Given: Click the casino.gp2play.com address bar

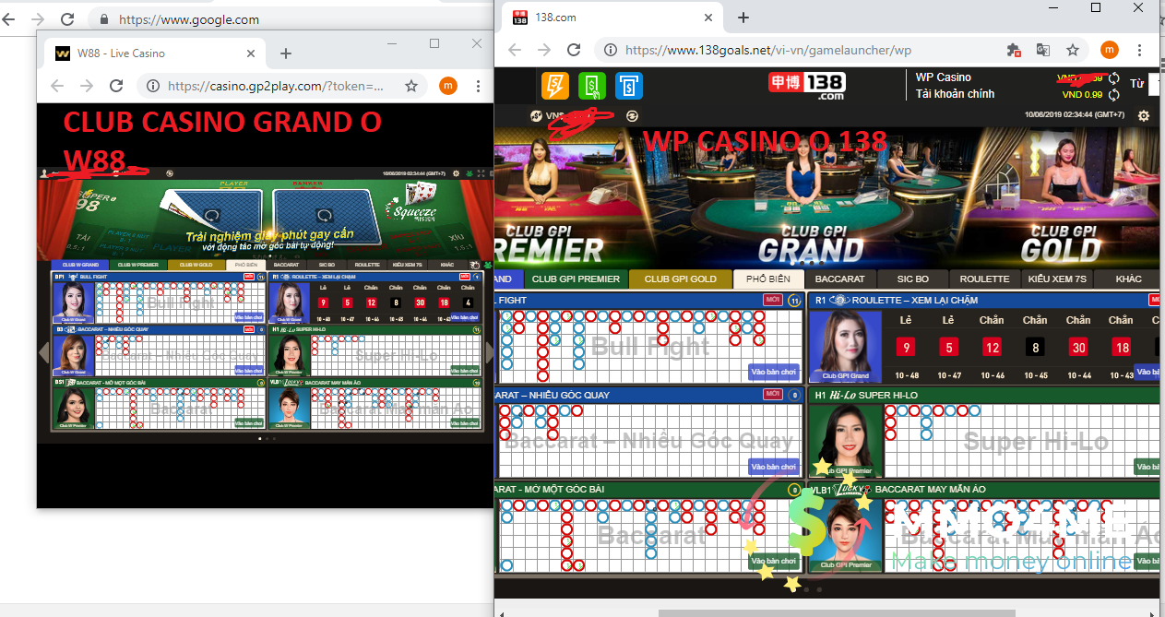Looking at the screenshot, I should click(x=277, y=86).
